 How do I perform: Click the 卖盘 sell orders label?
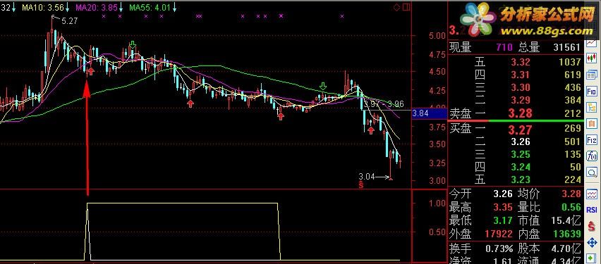pos(460,113)
